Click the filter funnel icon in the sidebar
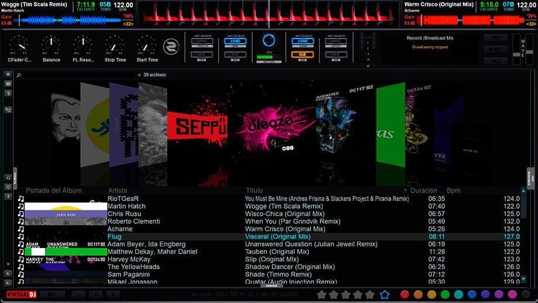The image size is (538, 303). point(8,94)
